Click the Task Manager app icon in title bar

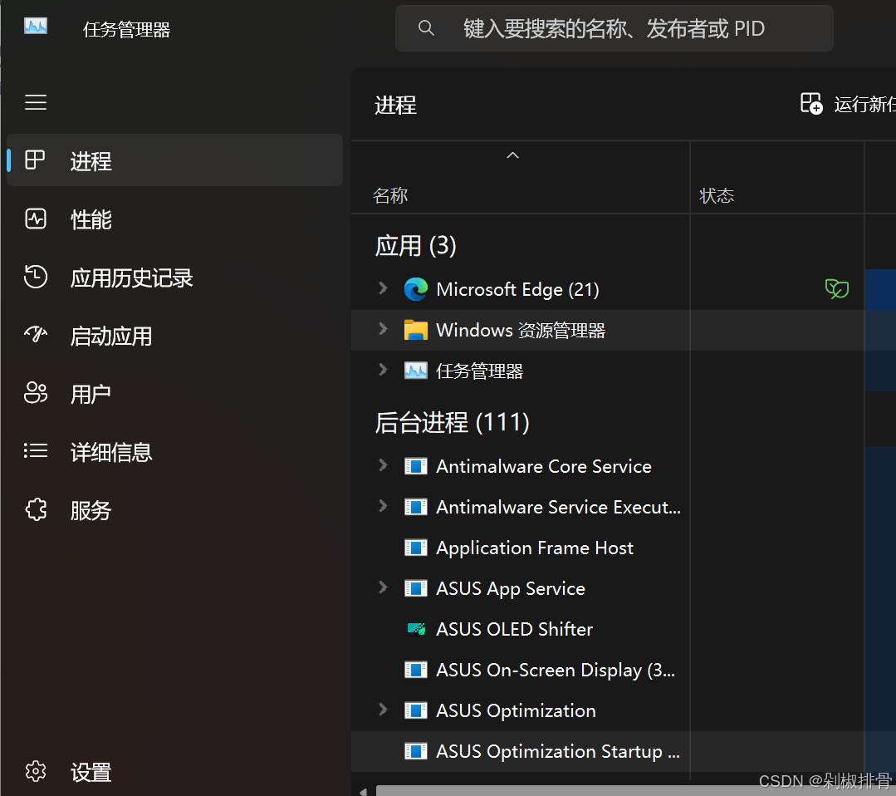[36, 27]
